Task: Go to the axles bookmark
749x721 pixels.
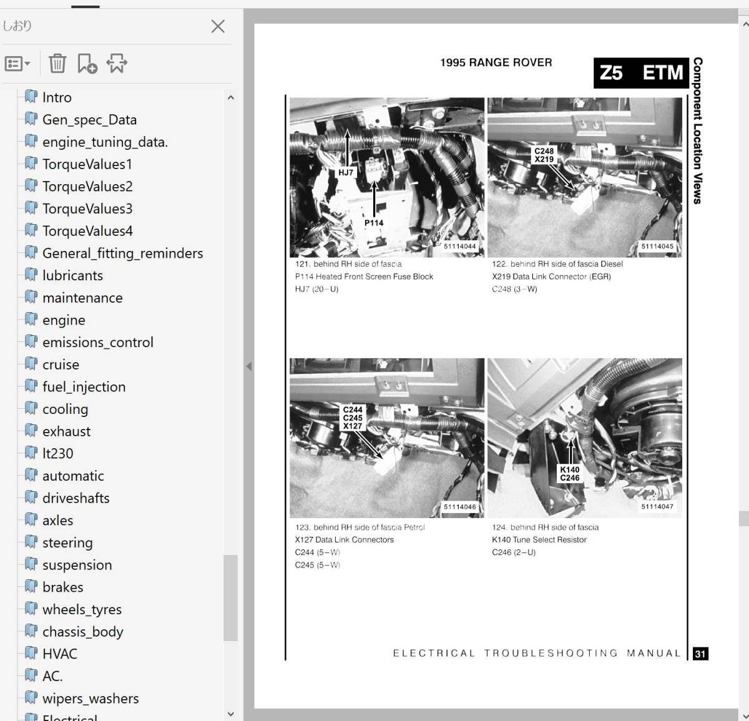Action: click(x=57, y=521)
